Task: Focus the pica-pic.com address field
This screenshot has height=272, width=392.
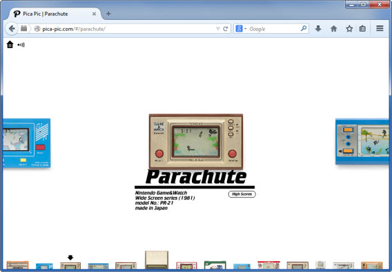Action: click(125, 29)
